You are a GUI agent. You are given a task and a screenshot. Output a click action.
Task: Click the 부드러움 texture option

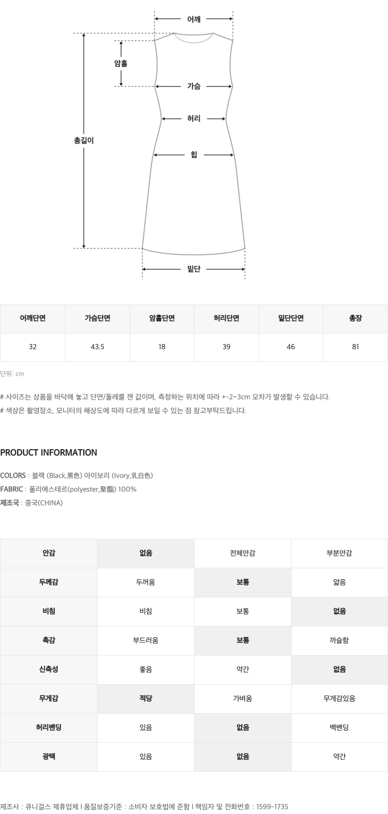[x=145, y=641]
